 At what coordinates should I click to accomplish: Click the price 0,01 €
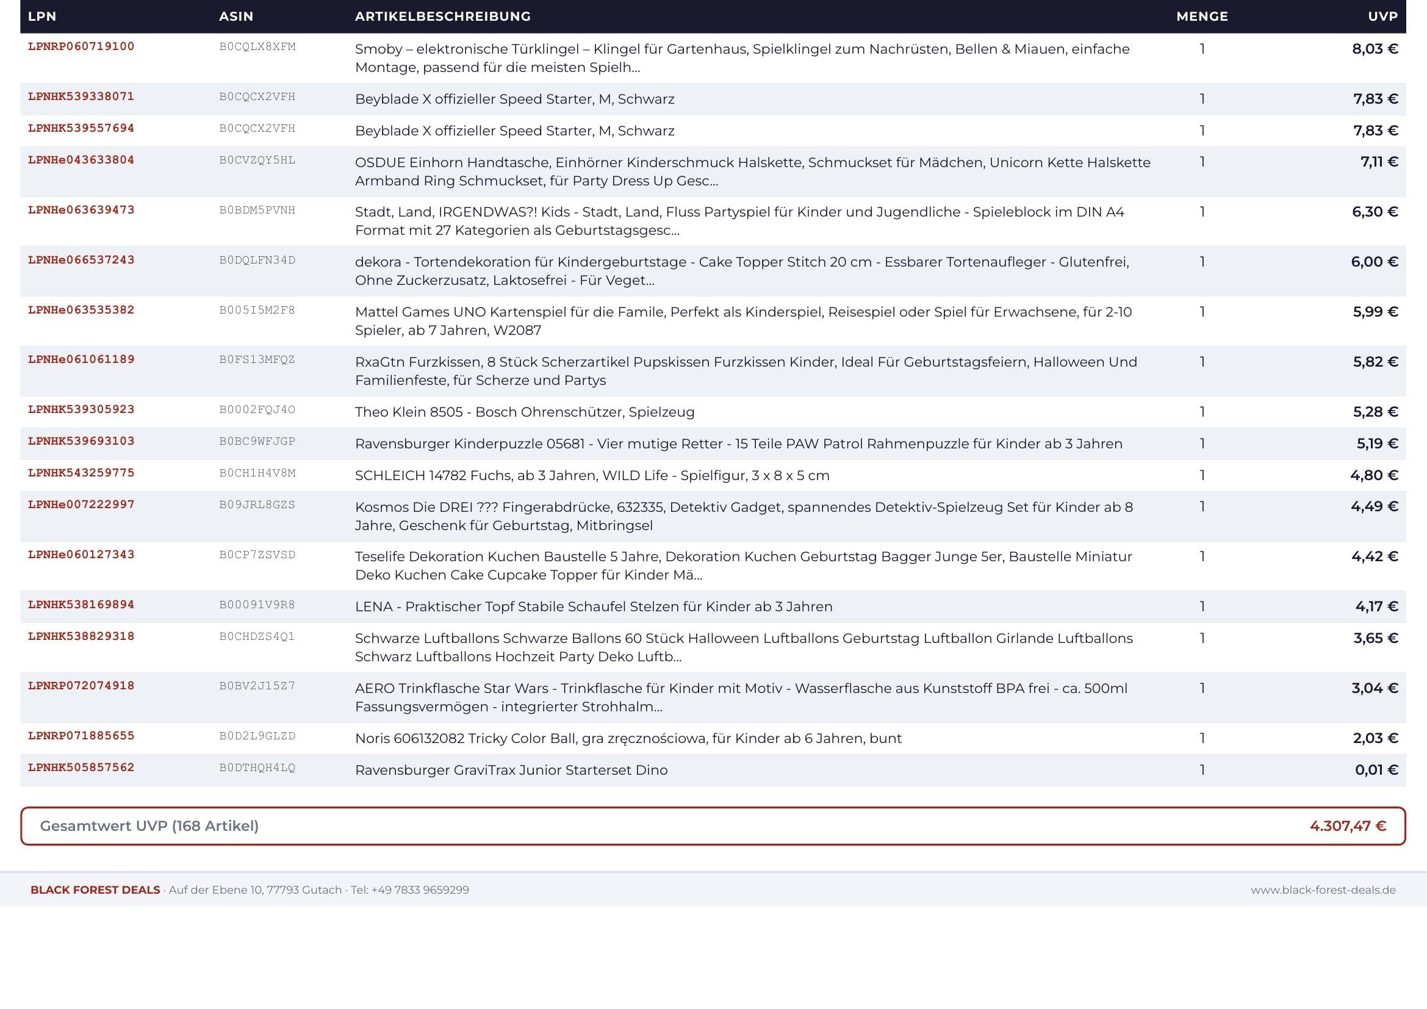tap(1376, 770)
